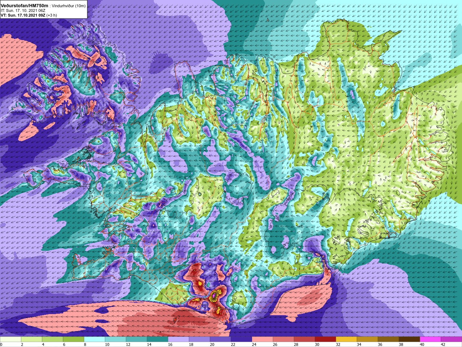
Task: Select the 22–24 dark indigo legend swatch
Action: 241,339
